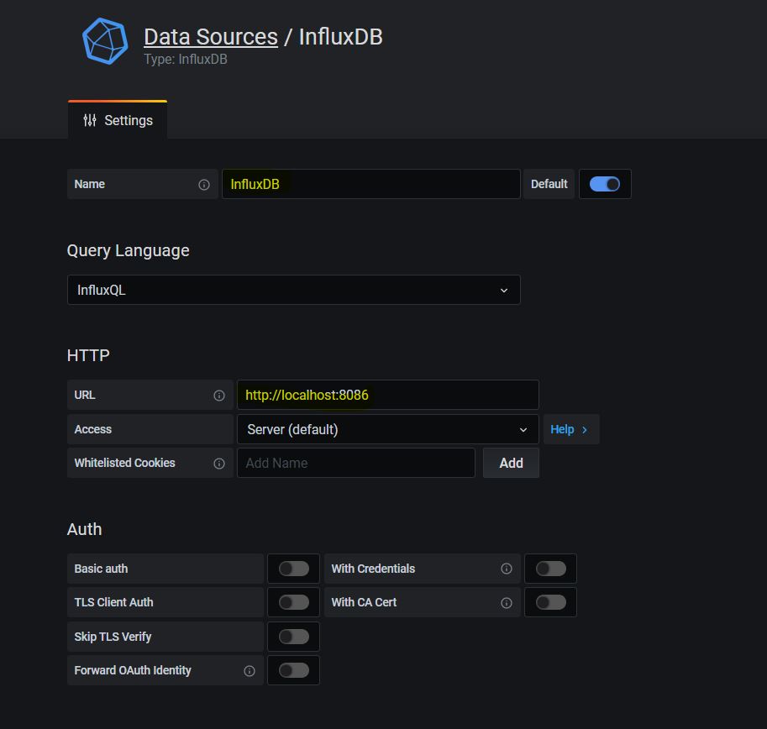Viewport: 767px width, 729px height.
Task: Enable the With CA Cert toggle
Action: pyautogui.click(x=551, y=602)
